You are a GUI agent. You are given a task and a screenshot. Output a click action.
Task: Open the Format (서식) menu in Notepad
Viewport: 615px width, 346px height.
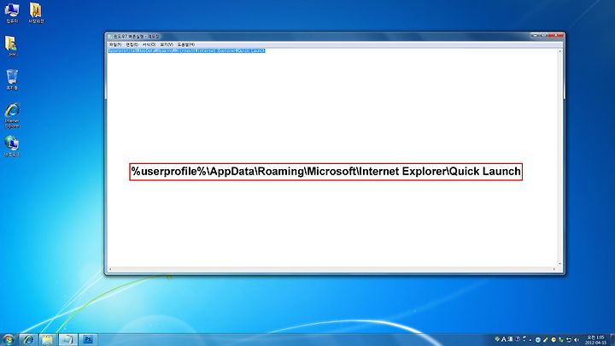pyautogui.click(x=149, y=44)
